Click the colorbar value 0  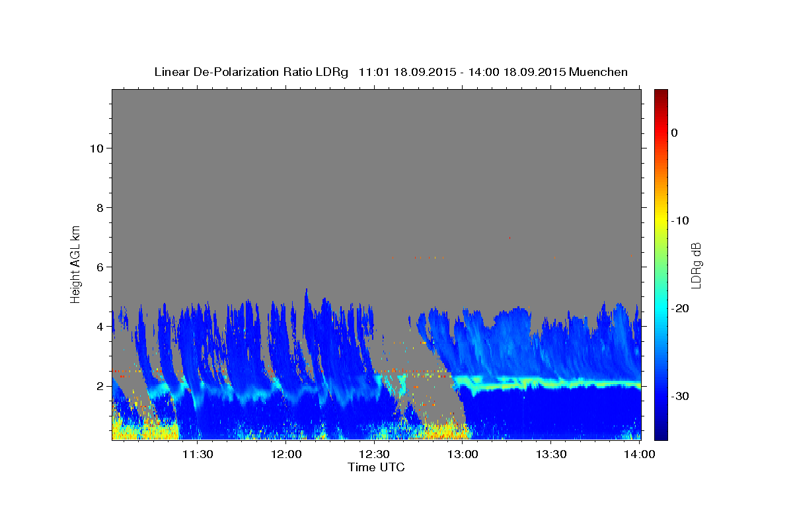click(x=674, y=133)
